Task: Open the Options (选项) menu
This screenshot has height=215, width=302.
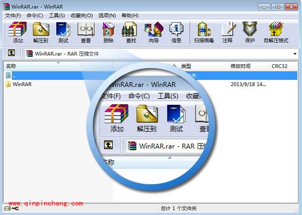Action: click(x=107, y=16)
